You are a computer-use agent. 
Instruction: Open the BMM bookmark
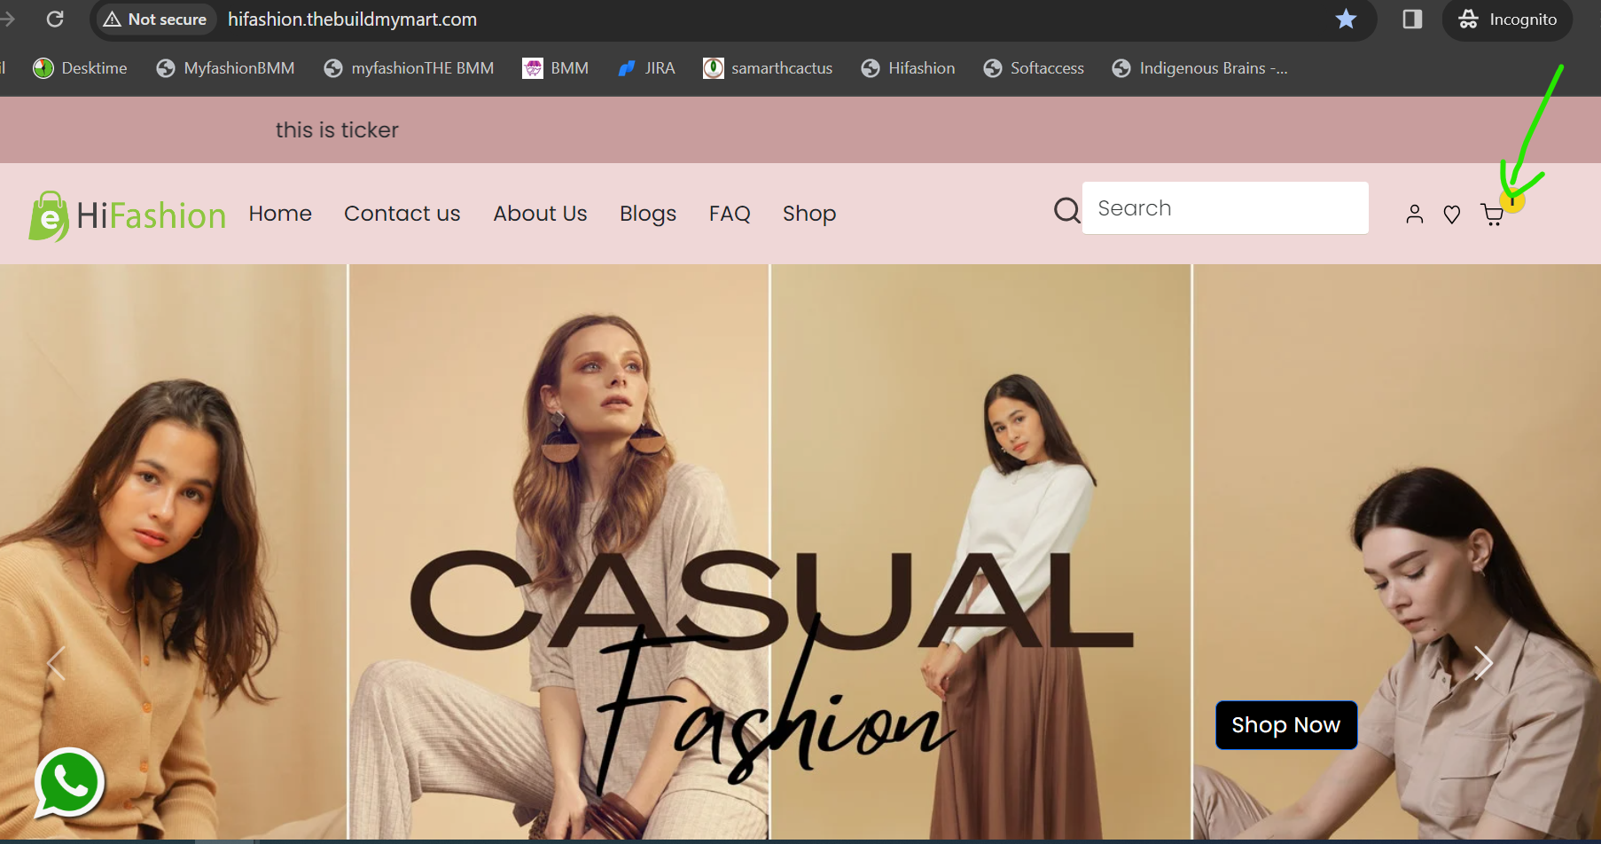556,68
